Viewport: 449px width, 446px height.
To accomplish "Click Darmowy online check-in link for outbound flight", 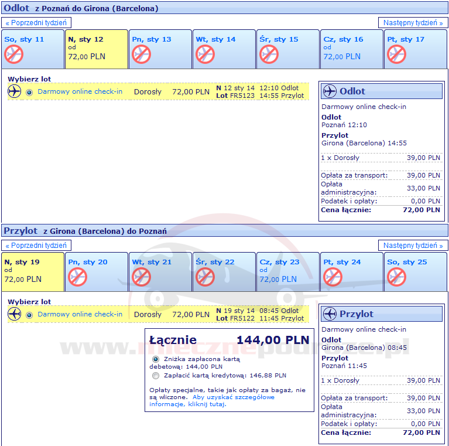I will coord(80,91).
